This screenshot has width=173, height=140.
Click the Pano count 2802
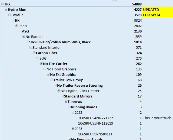pyautogui.click(x=138, y=26)
